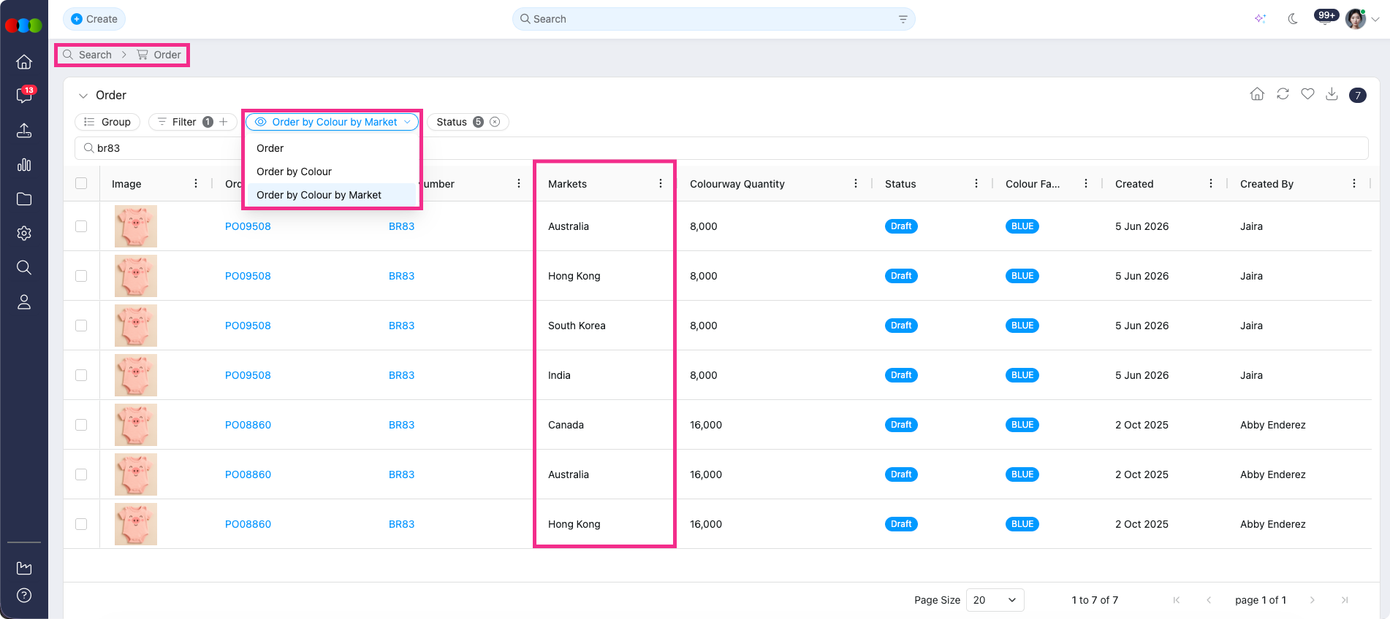Open the help question mark icon
This screenshot has width=1390, height=619.
point(24,596)
